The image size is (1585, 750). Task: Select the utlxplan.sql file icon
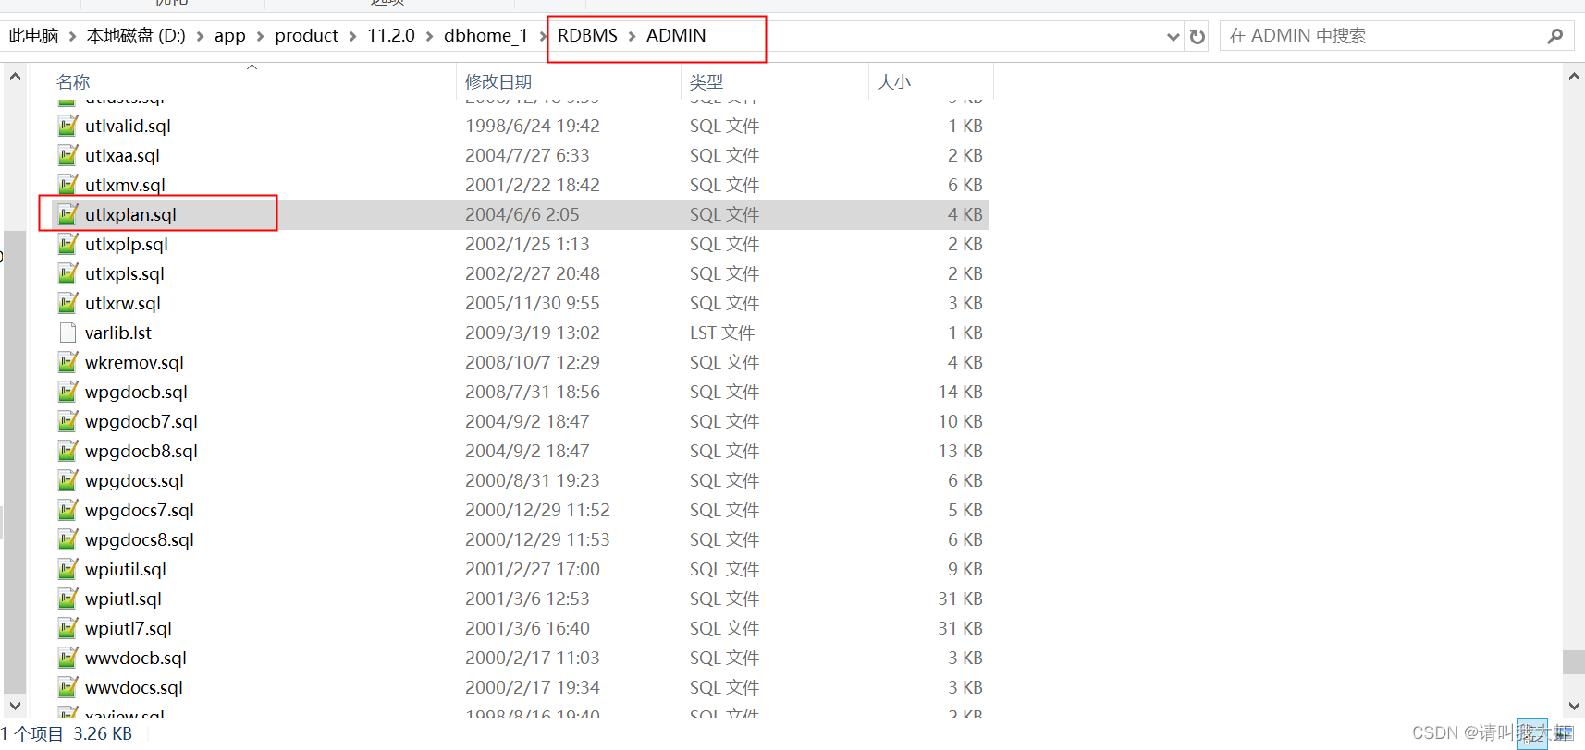pos(68,214)
